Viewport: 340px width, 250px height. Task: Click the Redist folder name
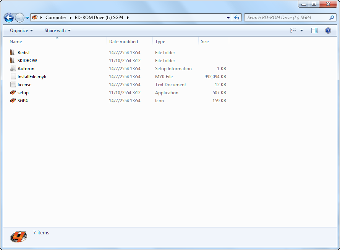tap(24, 52)
